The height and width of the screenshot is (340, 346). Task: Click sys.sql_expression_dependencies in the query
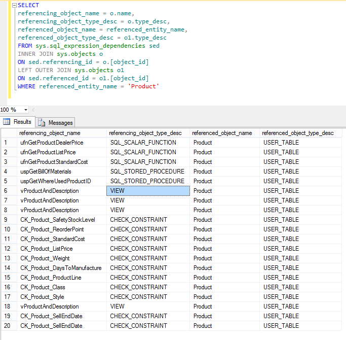[91, 46]
